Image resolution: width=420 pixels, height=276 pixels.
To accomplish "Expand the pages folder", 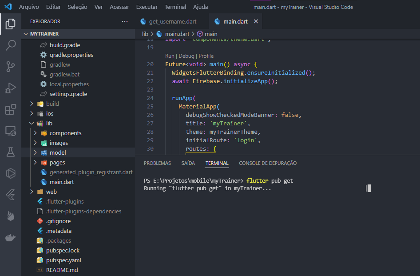I will 35,162.
